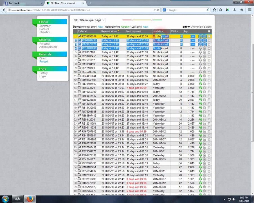Click left handle of color range slider
This screenshot has width=254, height=203.
(x=132, y=20)
